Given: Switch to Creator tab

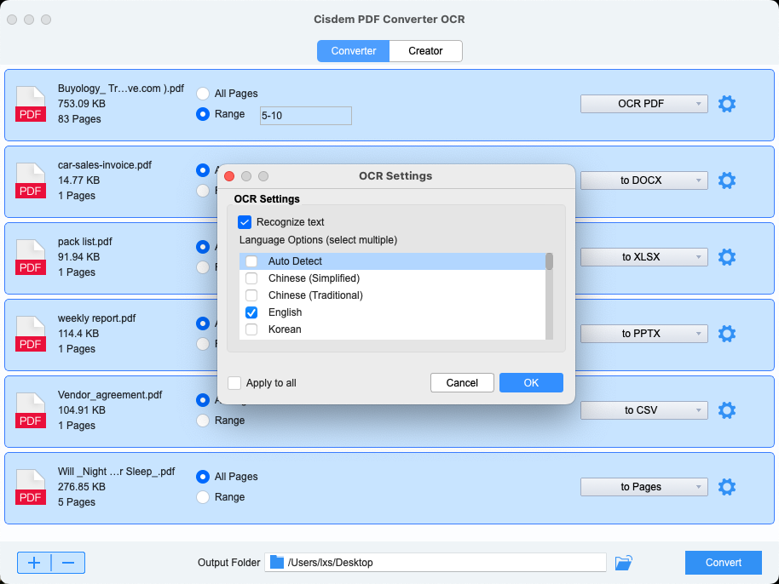Looking at the screenshot, I should pos(426,51).
